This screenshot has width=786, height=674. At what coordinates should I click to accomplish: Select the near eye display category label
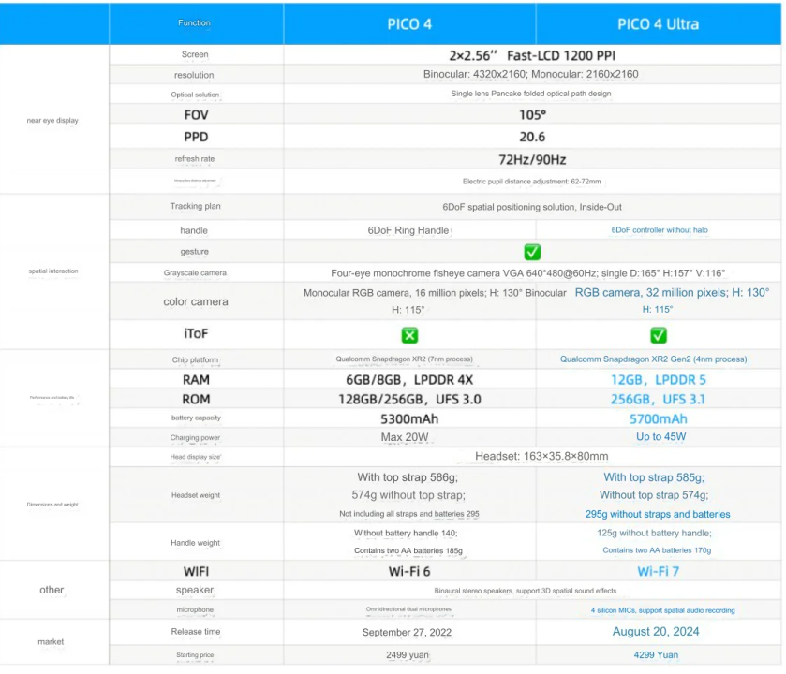coord(52,120)
